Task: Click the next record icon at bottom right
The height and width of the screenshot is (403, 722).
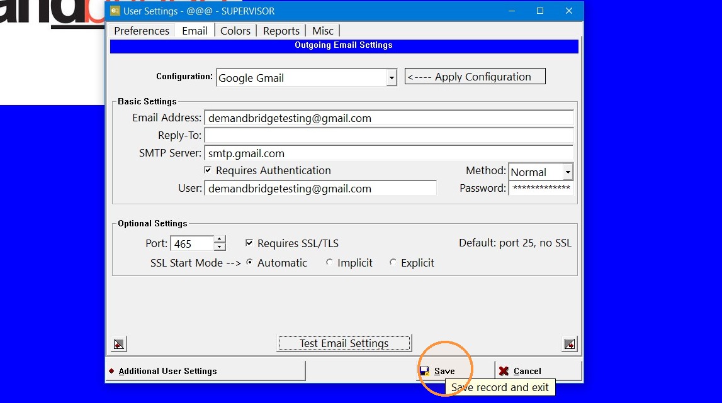Action: point(570,344)
